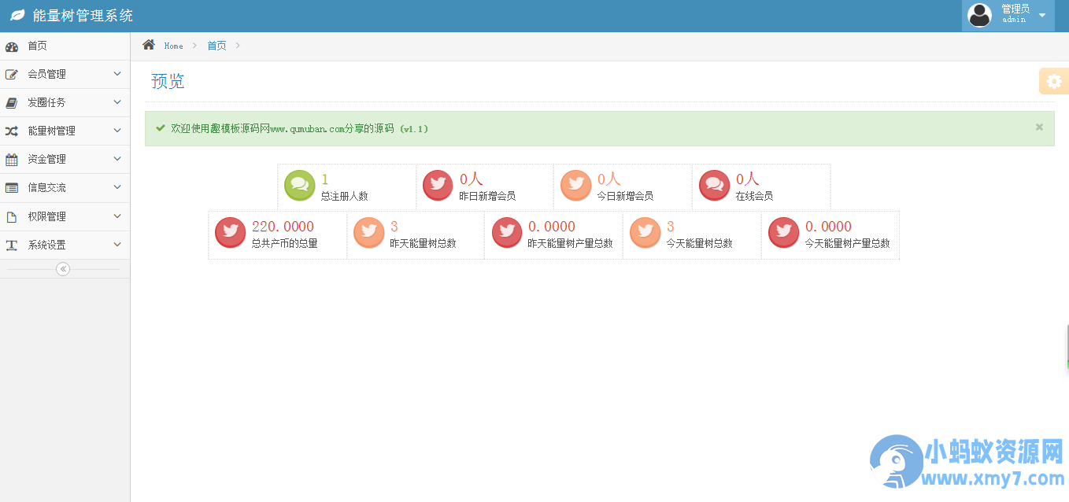Click the 能量树管理系统 header title
This screenshot has height=502, width=1069.
click(83, 16)
